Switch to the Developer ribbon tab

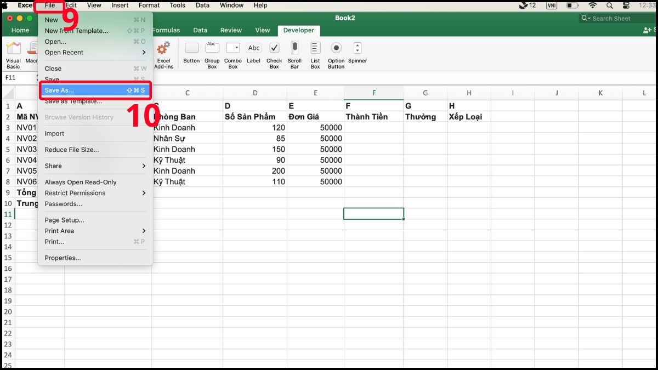(299, 31)
